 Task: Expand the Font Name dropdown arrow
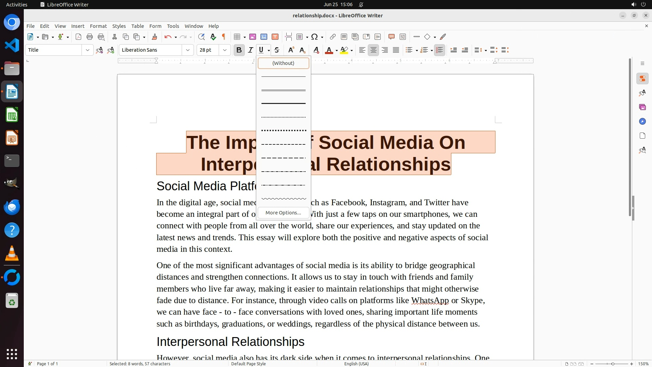pyautogui.click(x=188, y=50)
